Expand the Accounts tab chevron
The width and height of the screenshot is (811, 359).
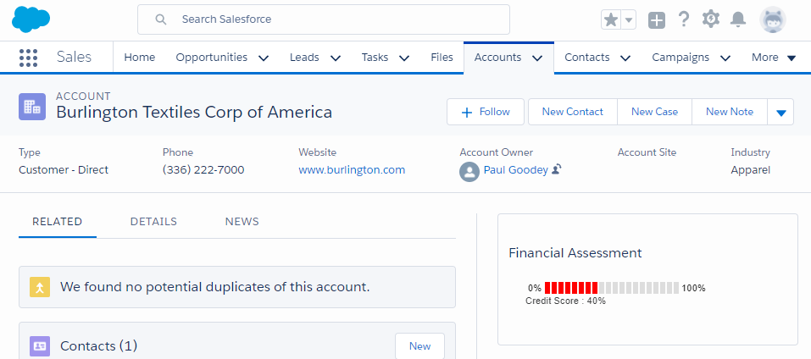point(537,58)
